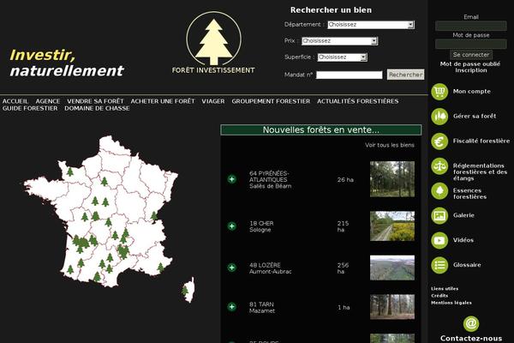This screenshot has width=514, height=343.
Task: Click the Essences forestières tree icon
Action: tap(439, 190)
